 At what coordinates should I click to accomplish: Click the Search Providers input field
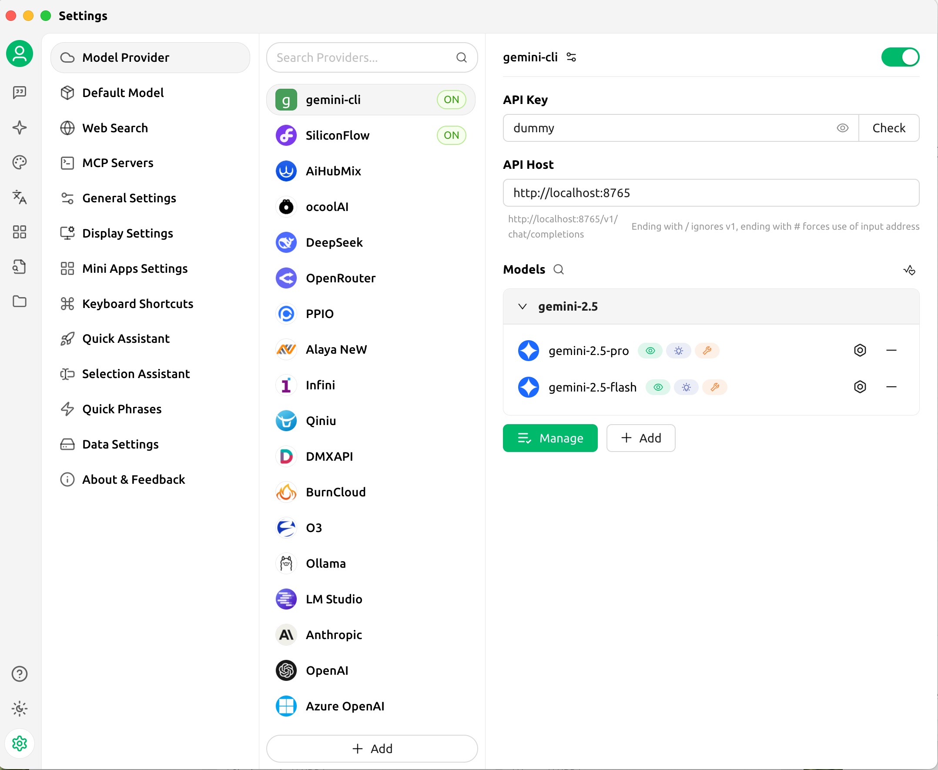[364, 58]
